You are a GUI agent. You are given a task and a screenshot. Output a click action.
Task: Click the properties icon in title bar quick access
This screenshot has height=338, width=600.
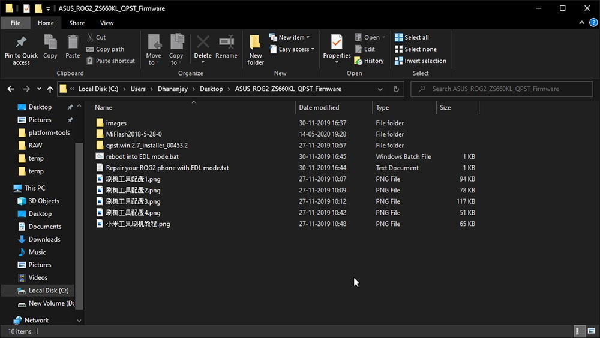pyautogui.click(x=26, y=8)
